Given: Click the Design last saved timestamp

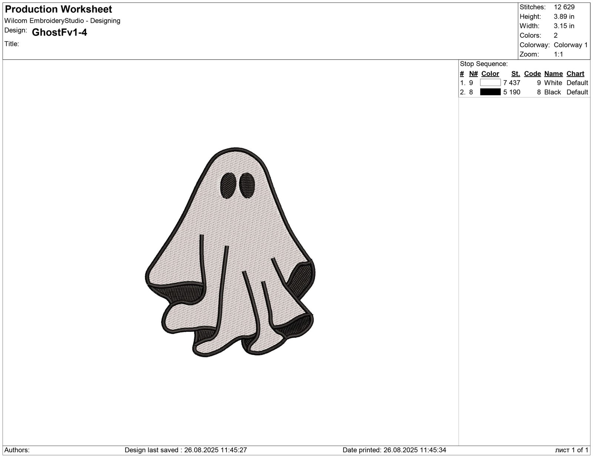Looking at the screenshot, I should click(x=186, y=450).
